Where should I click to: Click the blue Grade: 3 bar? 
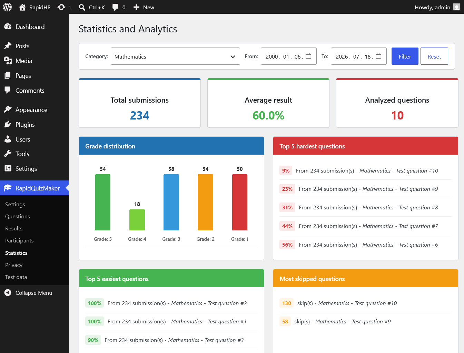(171, 202)
